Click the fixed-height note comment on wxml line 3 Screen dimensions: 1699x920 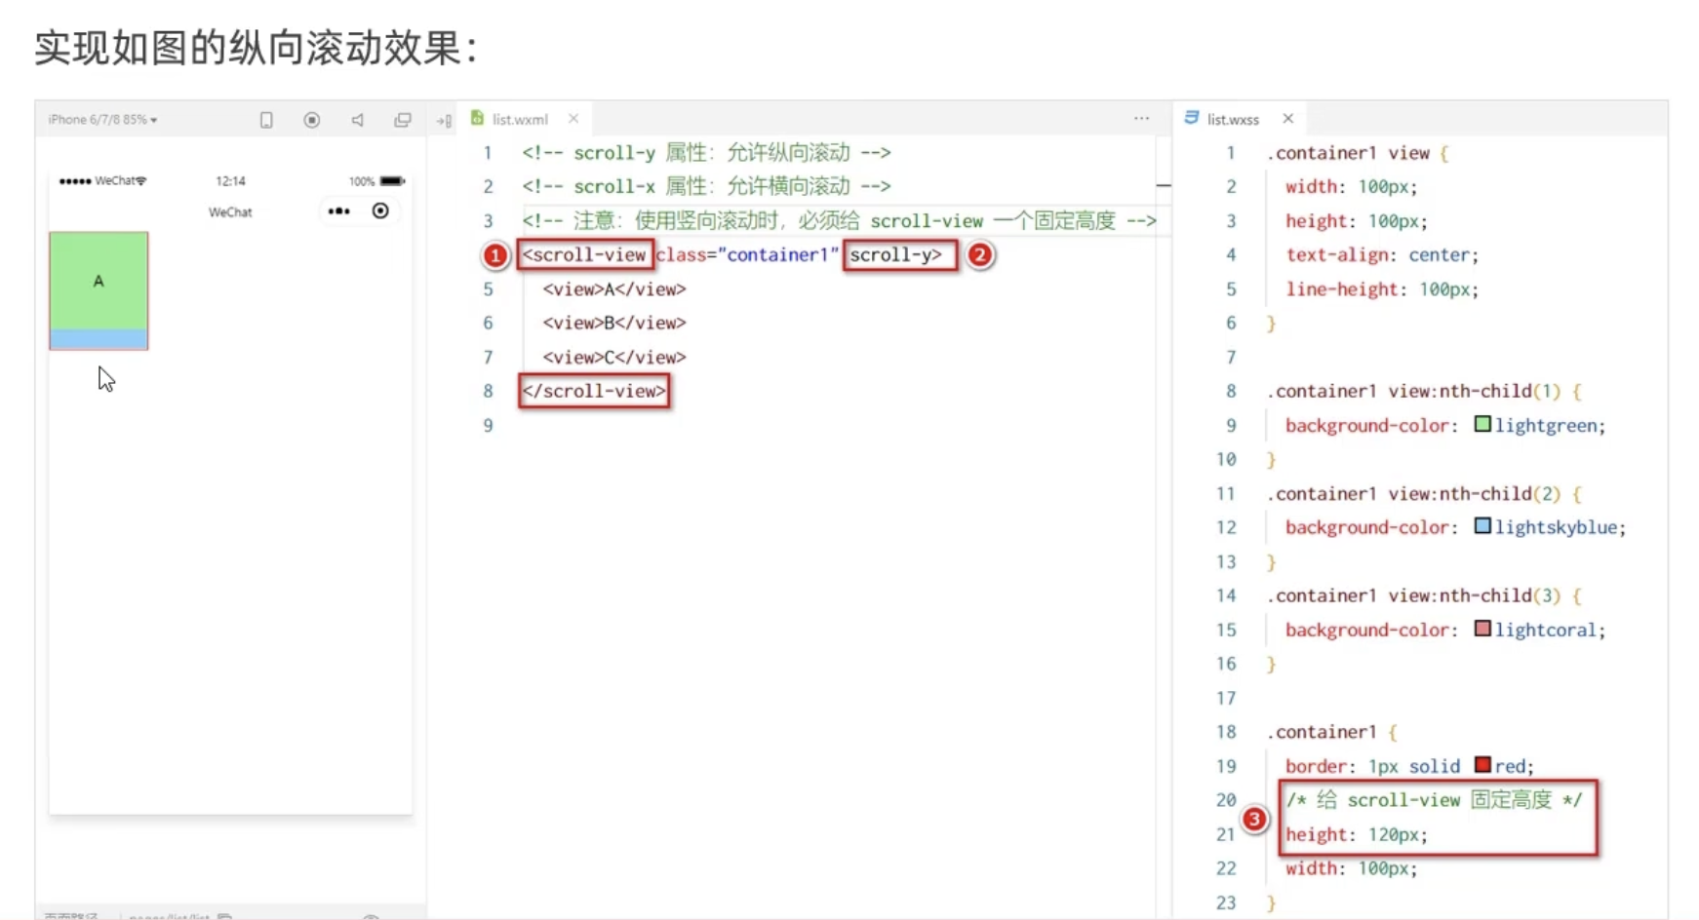839,221
